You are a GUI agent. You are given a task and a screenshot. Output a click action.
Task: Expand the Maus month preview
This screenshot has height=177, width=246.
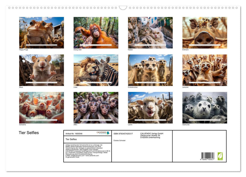coord(41,70)
